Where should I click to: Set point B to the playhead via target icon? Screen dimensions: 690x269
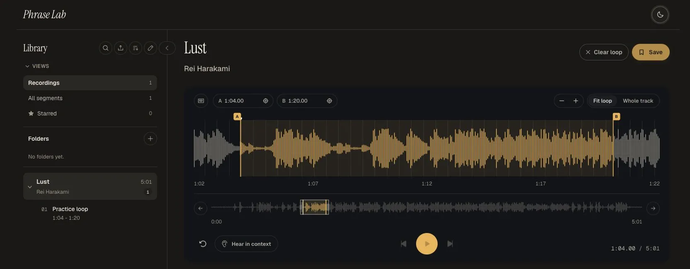tap(329, 101)
